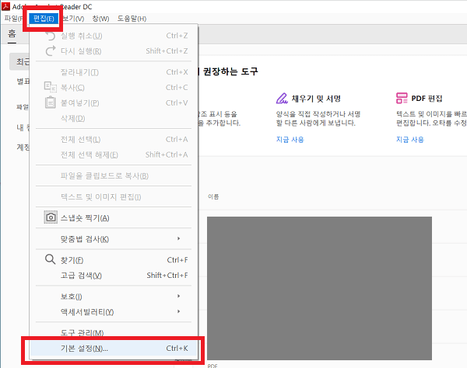This screenshot has width=467, height=368.
Task: Click 지금 사용 link under PDF 편집
Action: click(410, 140)
